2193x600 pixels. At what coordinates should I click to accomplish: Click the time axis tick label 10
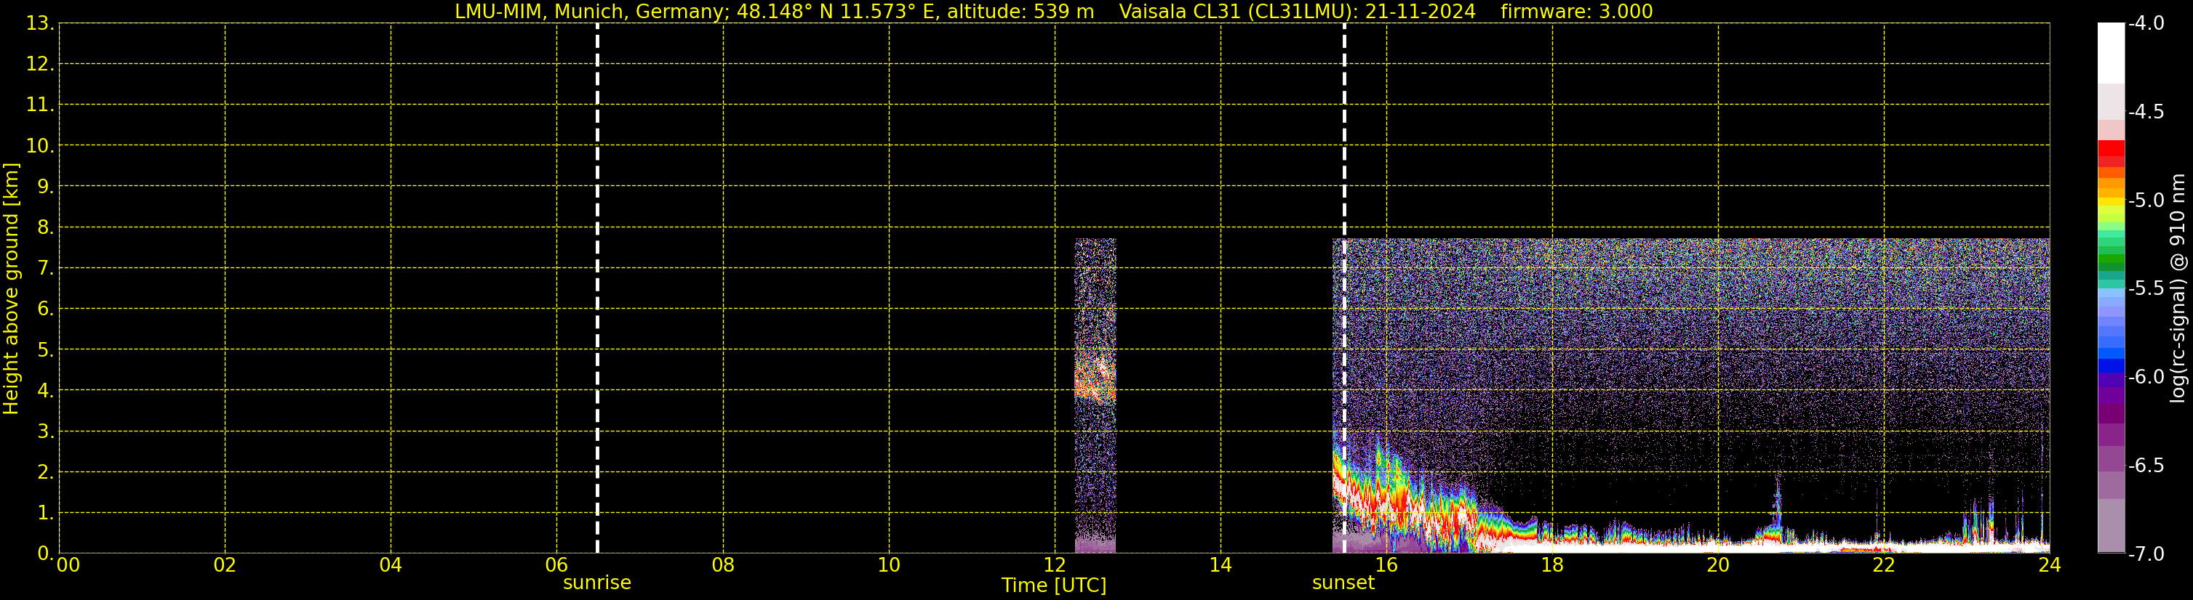click(889, 565)
